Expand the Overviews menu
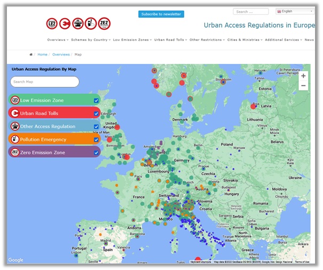This screenshot has height=270, width=323. 58,40
